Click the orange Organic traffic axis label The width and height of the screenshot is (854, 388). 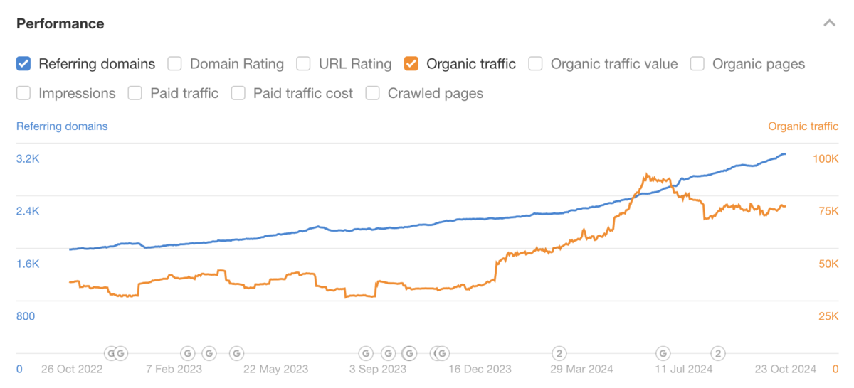click(803, 126)
